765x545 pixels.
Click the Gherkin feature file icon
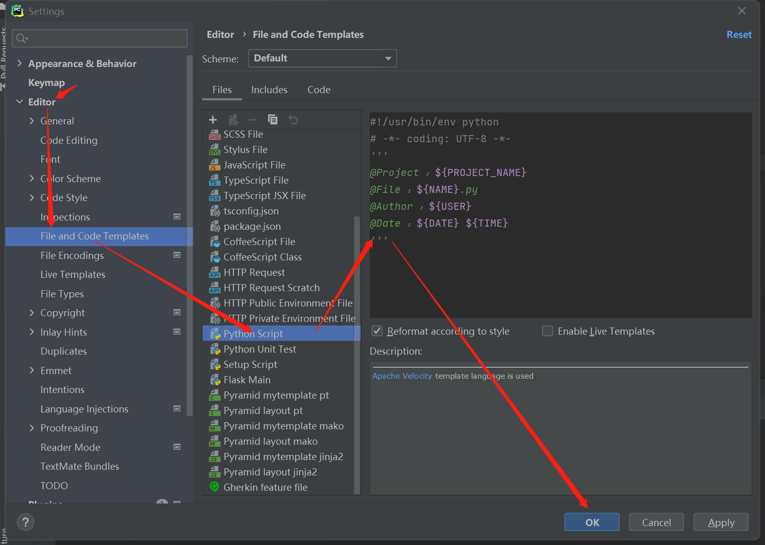(x=214, y=487)
